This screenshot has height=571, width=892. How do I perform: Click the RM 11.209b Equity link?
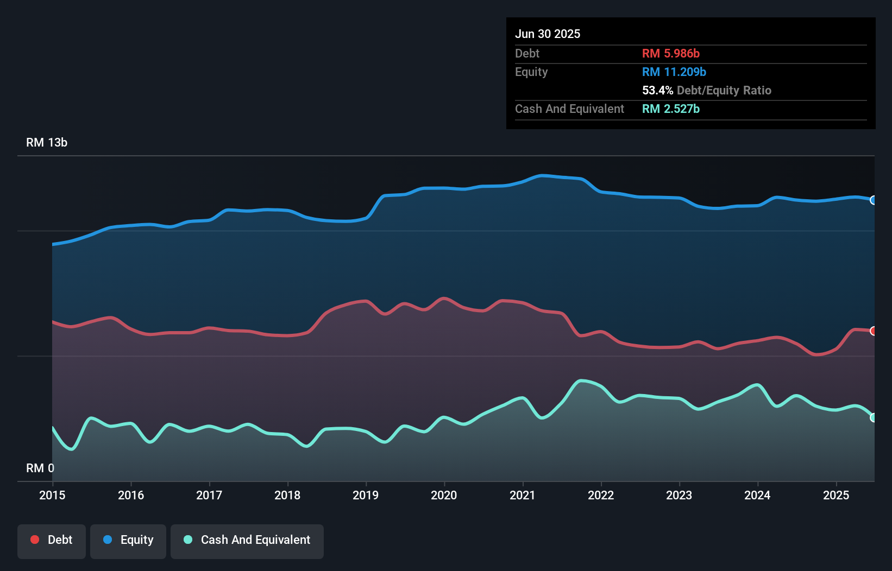674,71
